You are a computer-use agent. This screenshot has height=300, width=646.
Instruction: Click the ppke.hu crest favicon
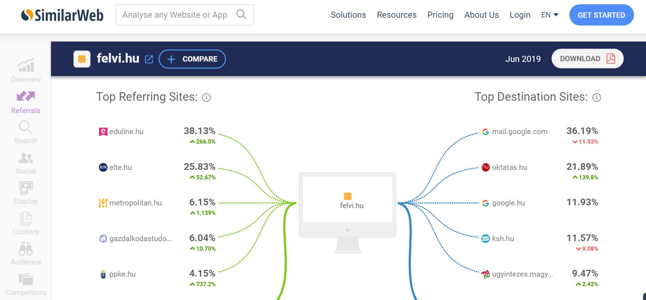pyautogui.click(x=103, y=274)
